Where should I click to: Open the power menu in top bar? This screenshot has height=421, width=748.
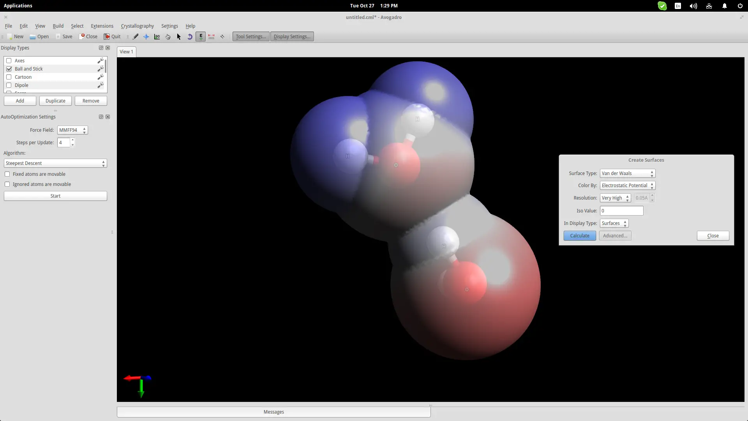(740, 6)
